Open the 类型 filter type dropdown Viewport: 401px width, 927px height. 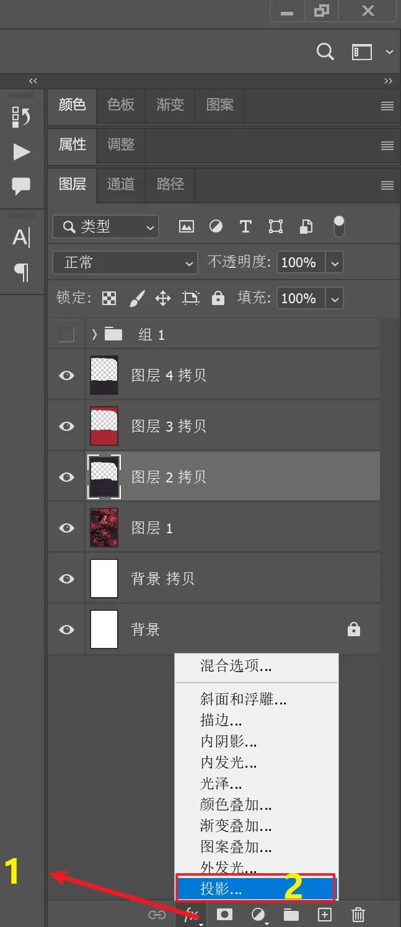(x=106, y=227)
